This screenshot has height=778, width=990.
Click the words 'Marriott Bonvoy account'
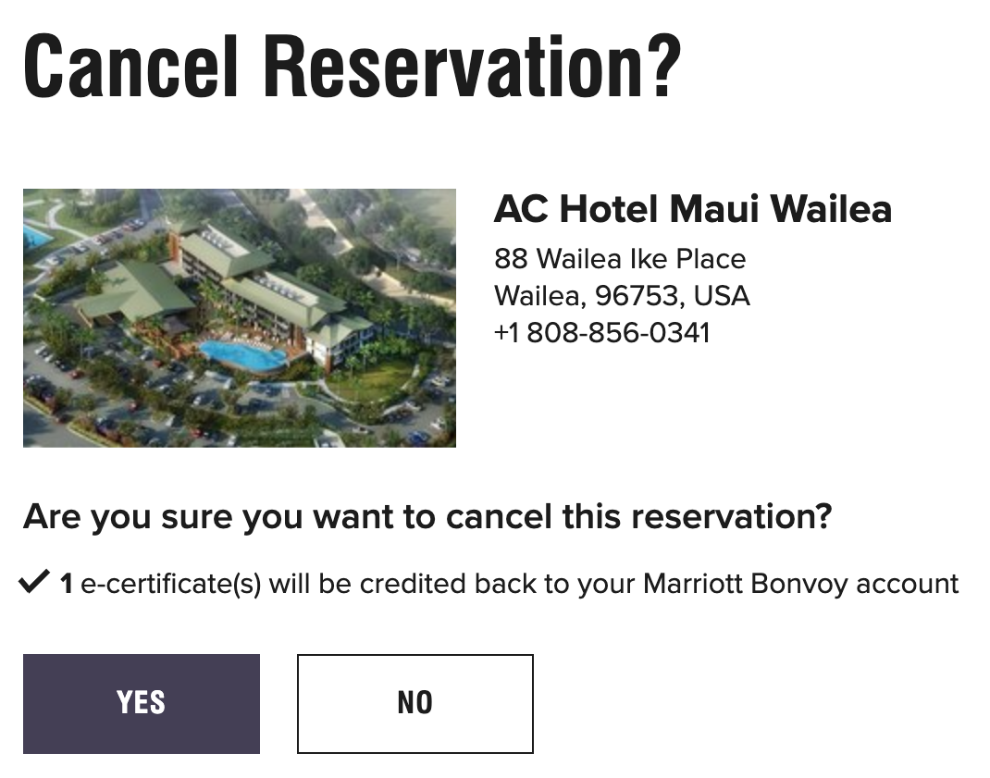pyautogui.click(x=800, y=585)
